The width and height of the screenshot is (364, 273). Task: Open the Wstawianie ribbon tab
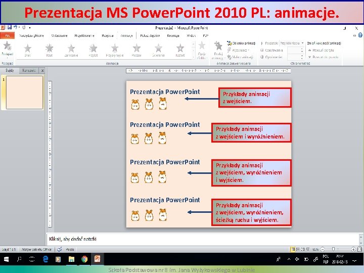pyautogui.click(x=59, y=35)
